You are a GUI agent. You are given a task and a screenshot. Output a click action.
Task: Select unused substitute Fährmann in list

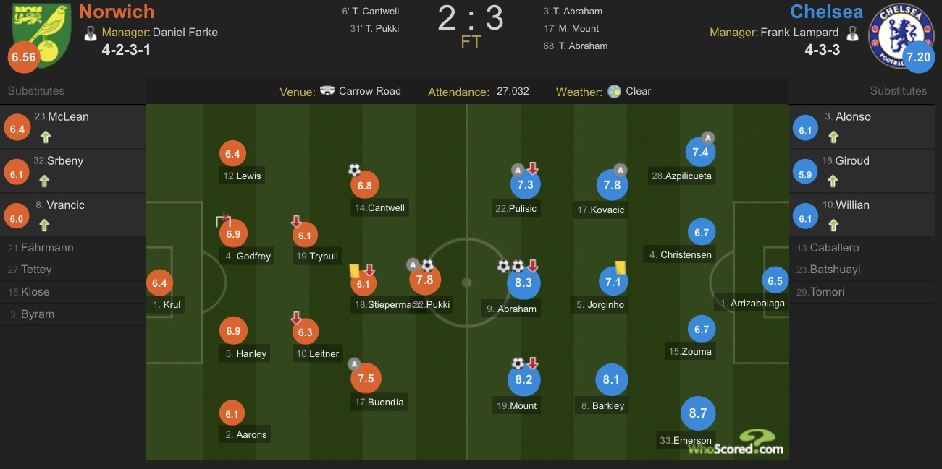pos(47,248)
